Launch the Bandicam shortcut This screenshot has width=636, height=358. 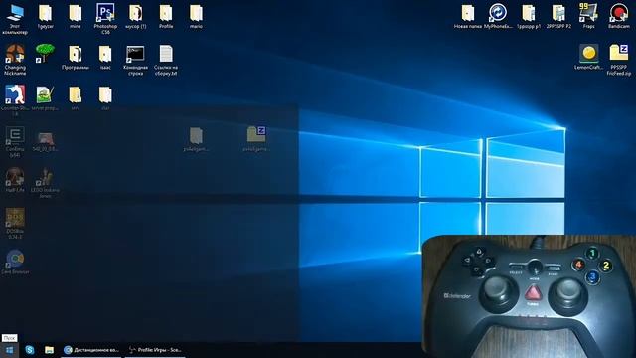point(619,17)
